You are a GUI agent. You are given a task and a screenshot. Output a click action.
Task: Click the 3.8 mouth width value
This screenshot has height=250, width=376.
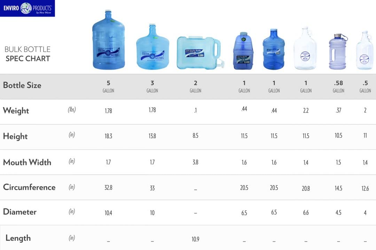coord(195,162)
